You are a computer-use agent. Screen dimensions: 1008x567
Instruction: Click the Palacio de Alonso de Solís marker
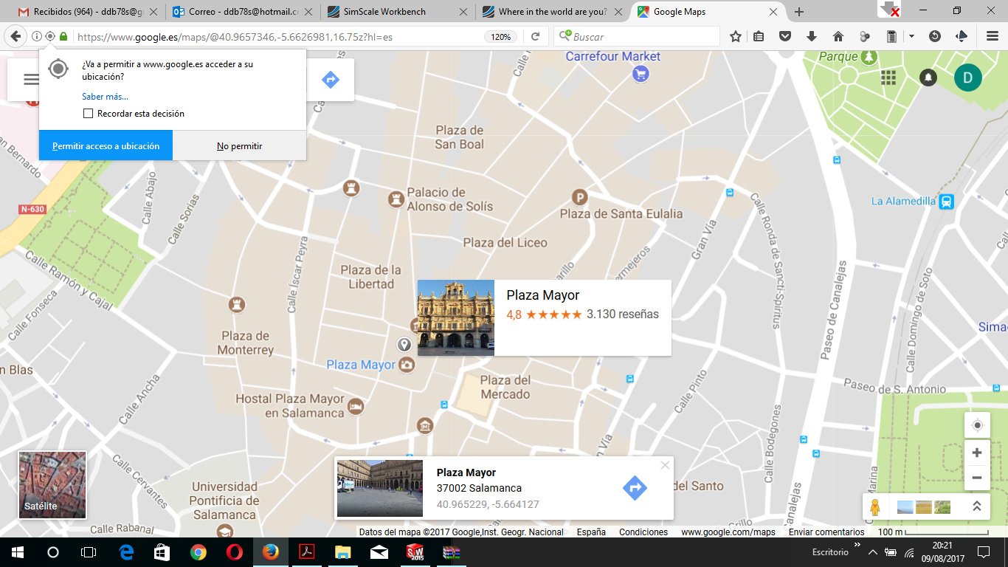397,198
